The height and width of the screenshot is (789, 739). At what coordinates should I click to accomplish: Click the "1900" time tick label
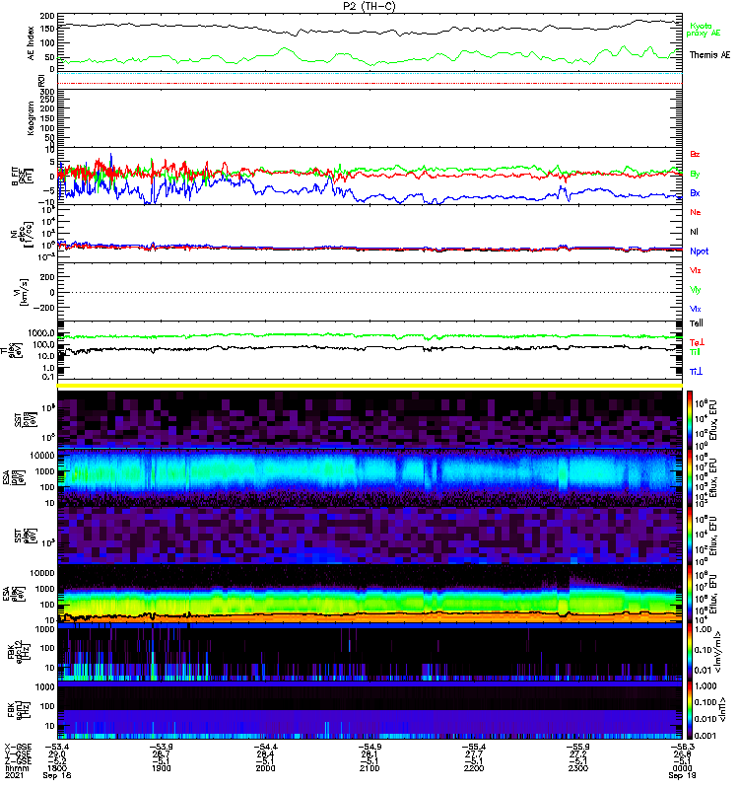161,768
